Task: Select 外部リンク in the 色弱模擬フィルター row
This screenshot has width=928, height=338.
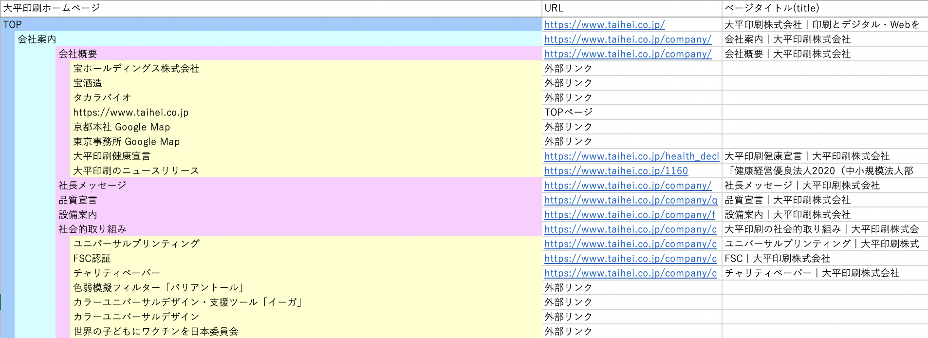Action: coord(632,287)
